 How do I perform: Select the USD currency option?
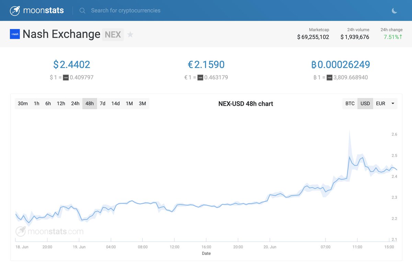[365, 103]
